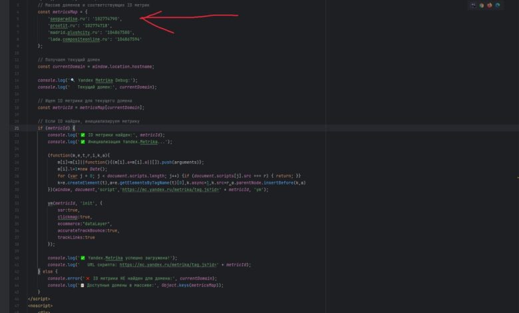Click the magnifier emoji in Debug log
This screenshot has width=519, height=313.
coord(73,80)
